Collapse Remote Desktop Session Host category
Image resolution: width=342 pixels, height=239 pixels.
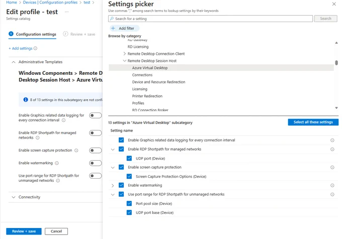[125, 61]
